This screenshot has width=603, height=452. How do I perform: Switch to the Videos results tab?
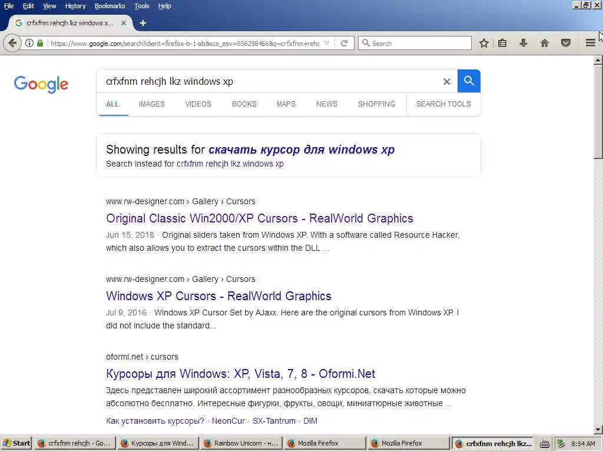click(198, 104)
